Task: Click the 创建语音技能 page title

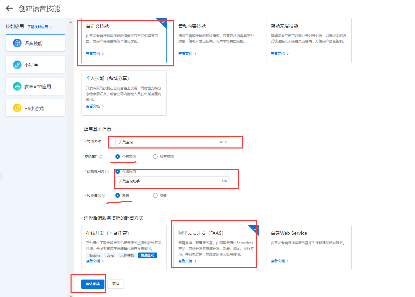Action: click(x=39, y=9)
